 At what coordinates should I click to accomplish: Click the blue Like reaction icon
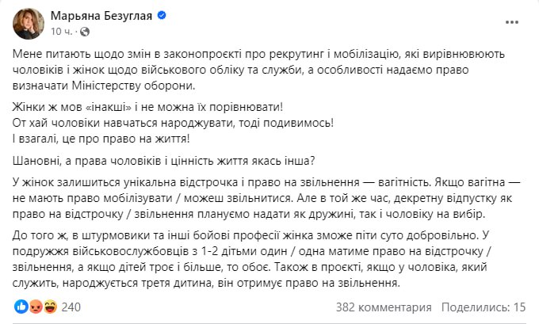20,305
